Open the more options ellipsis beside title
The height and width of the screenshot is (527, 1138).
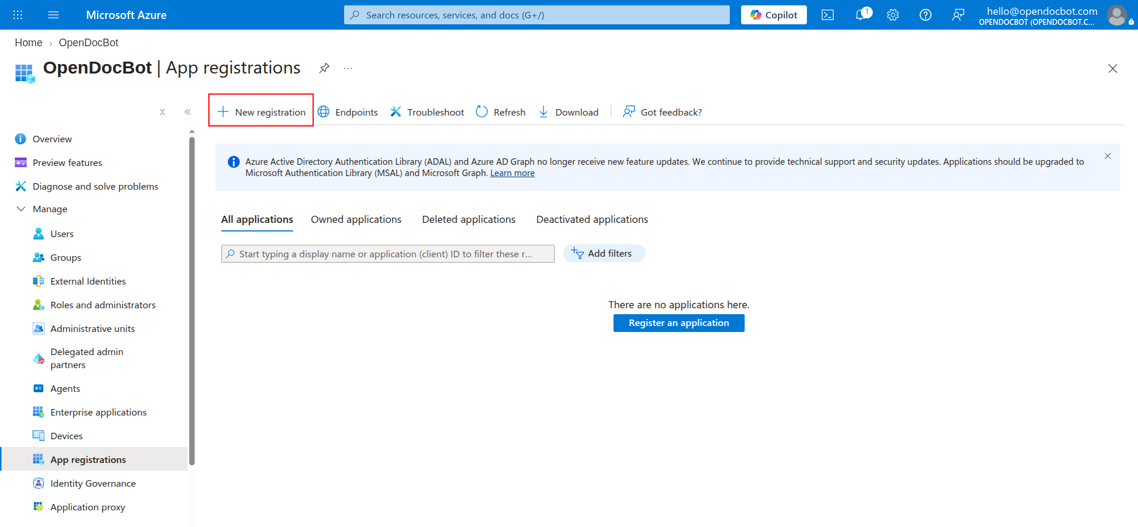348,68
